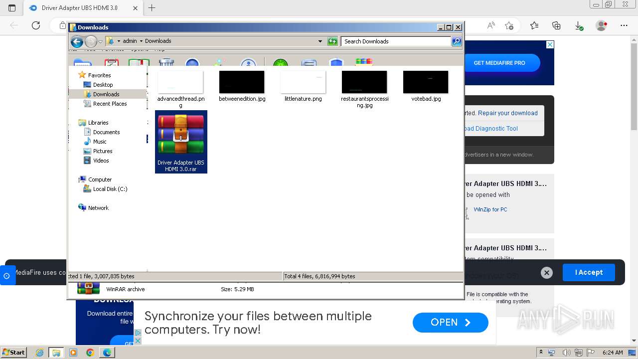Close the ad with X icon
This screenshot has height=359, width=638.
click(138, 341)
